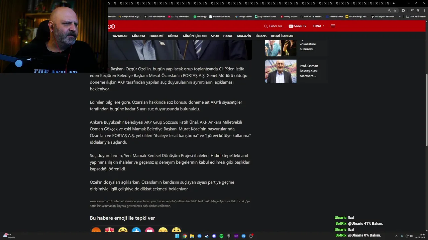Open the Windy: Sıcaklık bookmark
This screenshot has height=240, width=428.
click(289, 17)
